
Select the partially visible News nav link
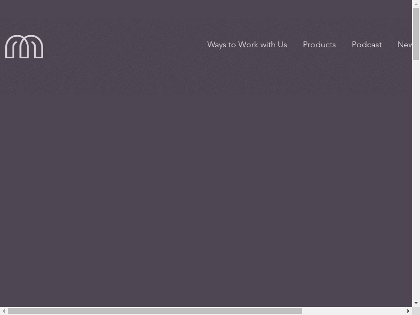click(x=405, y=45)
